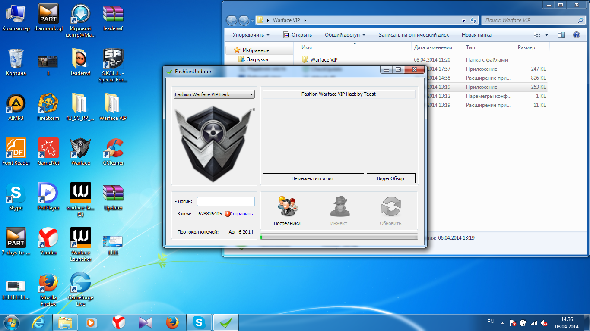Open the Fashion Warface VIP Hack dropdown

(x=214, y=94)
